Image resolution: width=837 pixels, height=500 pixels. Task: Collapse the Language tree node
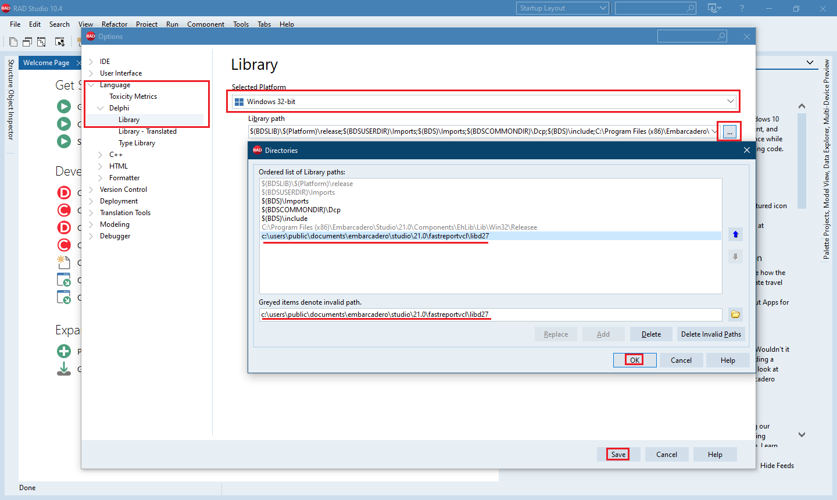coord(91,85)
